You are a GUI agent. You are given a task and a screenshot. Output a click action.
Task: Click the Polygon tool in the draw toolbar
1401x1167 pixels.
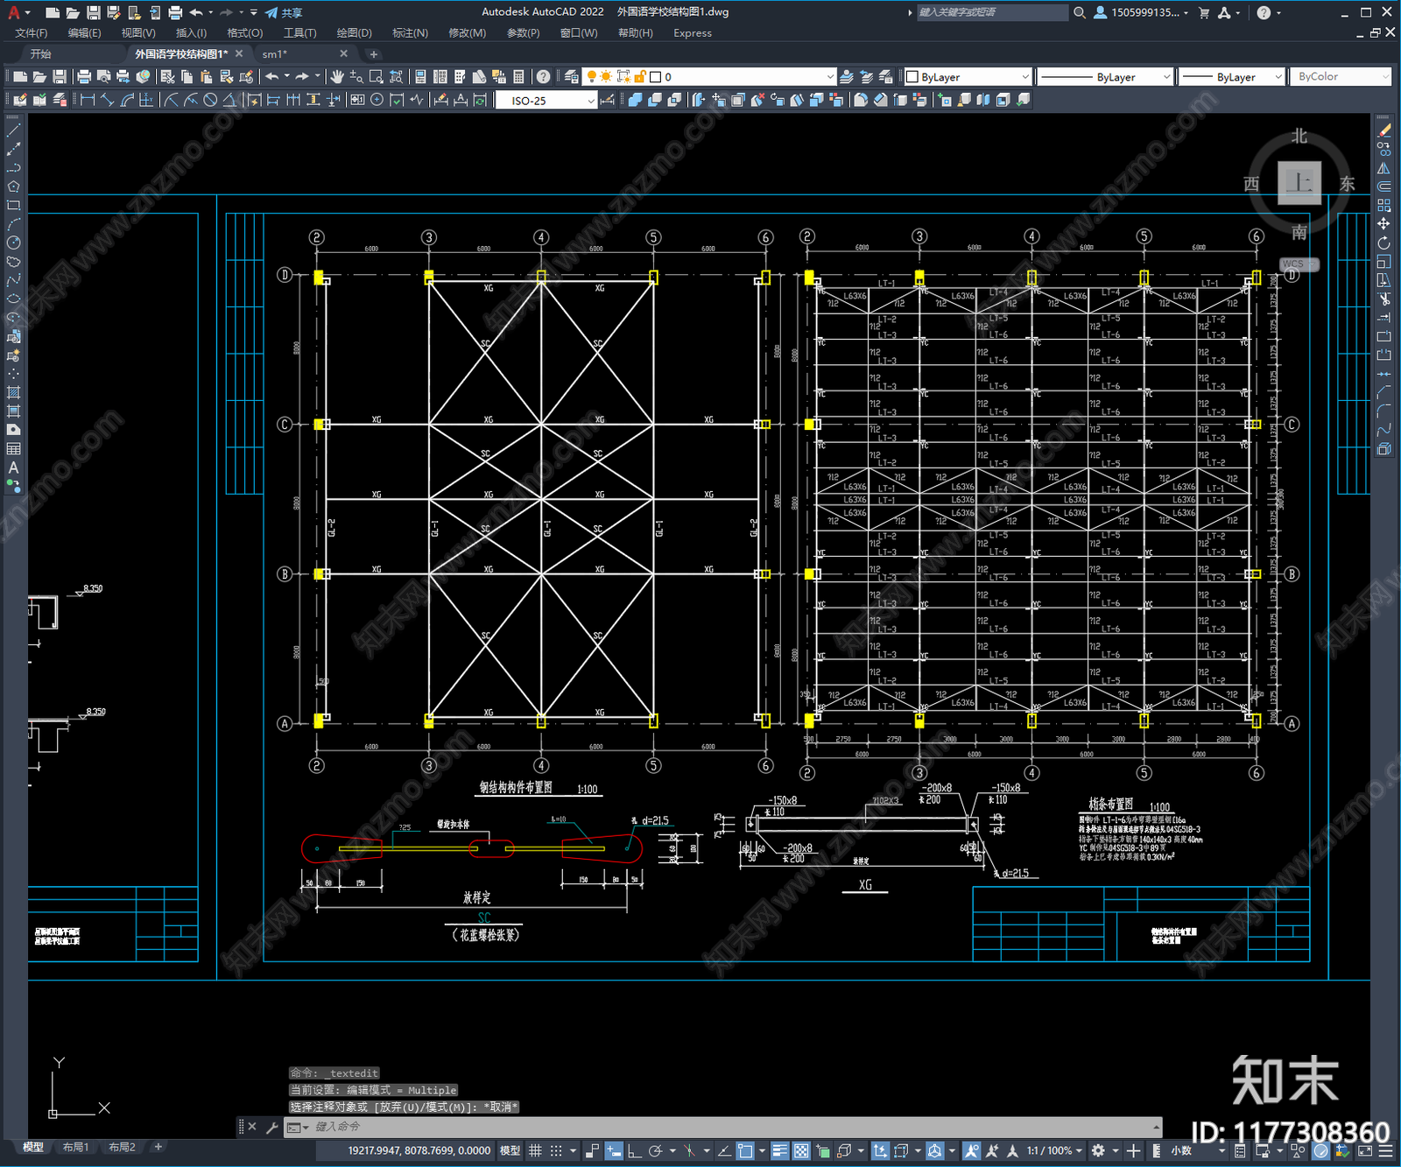(x=13, y=186)
